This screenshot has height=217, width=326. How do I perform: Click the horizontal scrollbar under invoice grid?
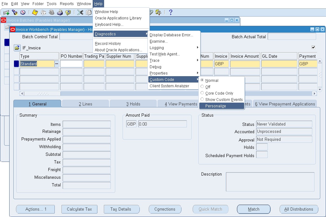[x=168, y=93]
